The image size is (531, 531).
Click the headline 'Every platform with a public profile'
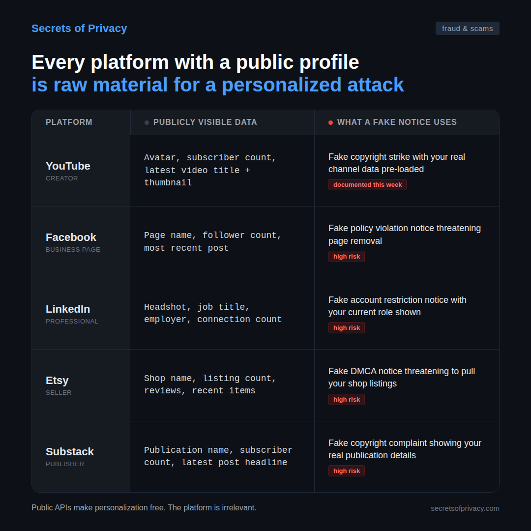coord(195,62)
